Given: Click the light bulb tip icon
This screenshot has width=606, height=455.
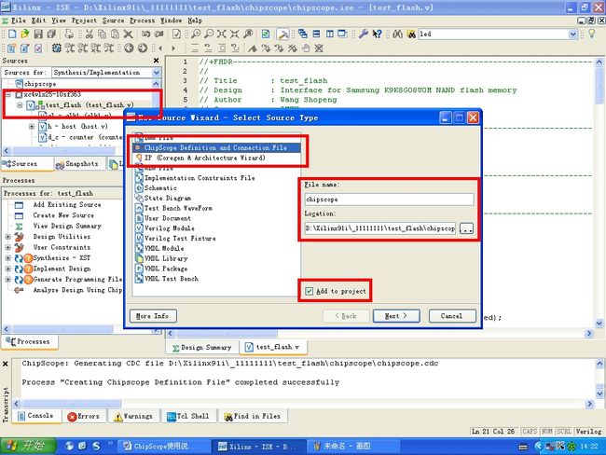Looking at the screenshot, I should (591, 34).
